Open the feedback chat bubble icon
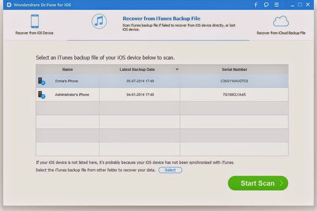 [266, 5]
